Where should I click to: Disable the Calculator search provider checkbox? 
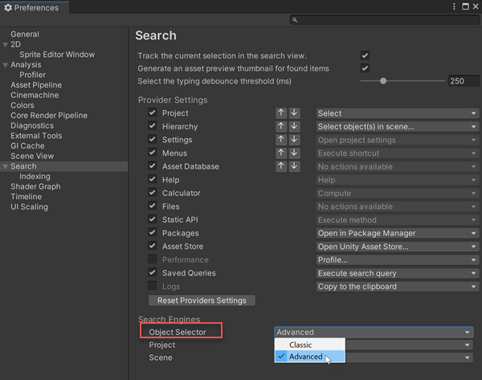153,193
